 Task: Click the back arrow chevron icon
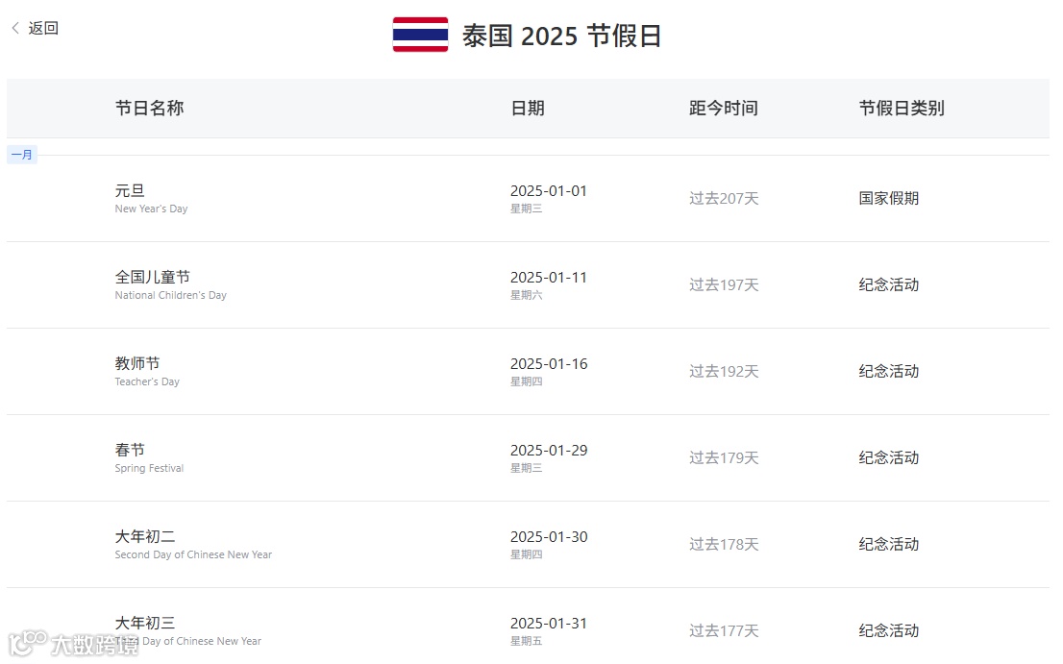coord(15,28)
